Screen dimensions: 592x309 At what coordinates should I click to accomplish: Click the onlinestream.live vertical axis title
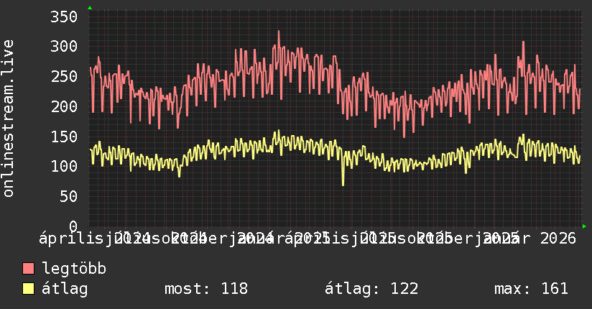click(9, 119)
